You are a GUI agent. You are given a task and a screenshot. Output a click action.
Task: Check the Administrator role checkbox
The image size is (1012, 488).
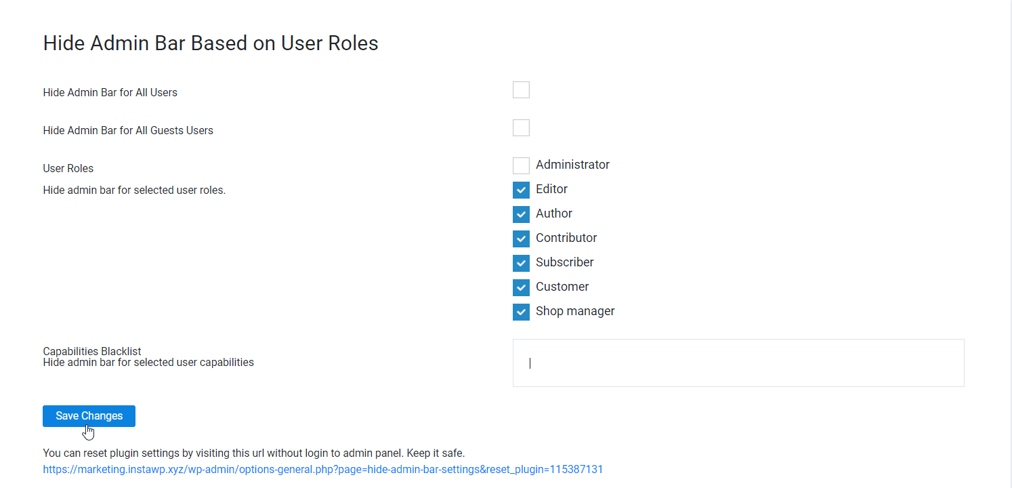[521, 165]
